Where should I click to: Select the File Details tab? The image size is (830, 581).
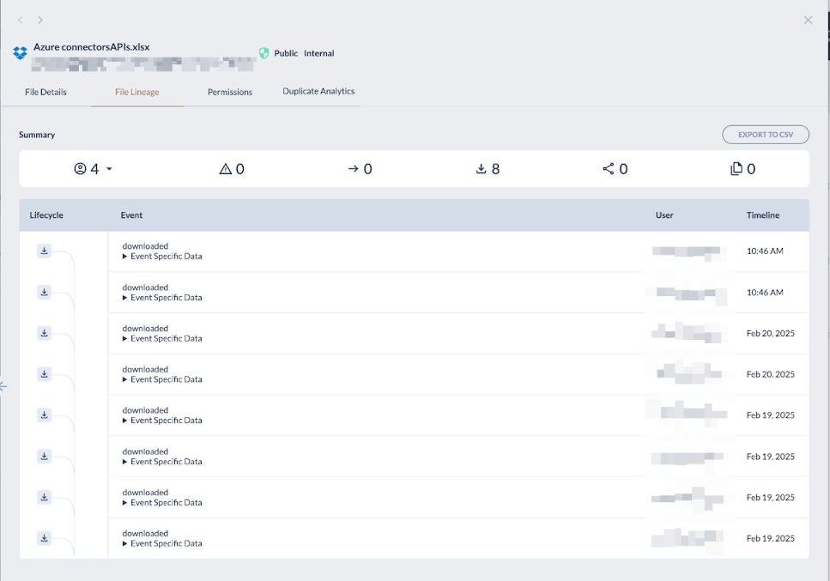(x=45, y=91)
